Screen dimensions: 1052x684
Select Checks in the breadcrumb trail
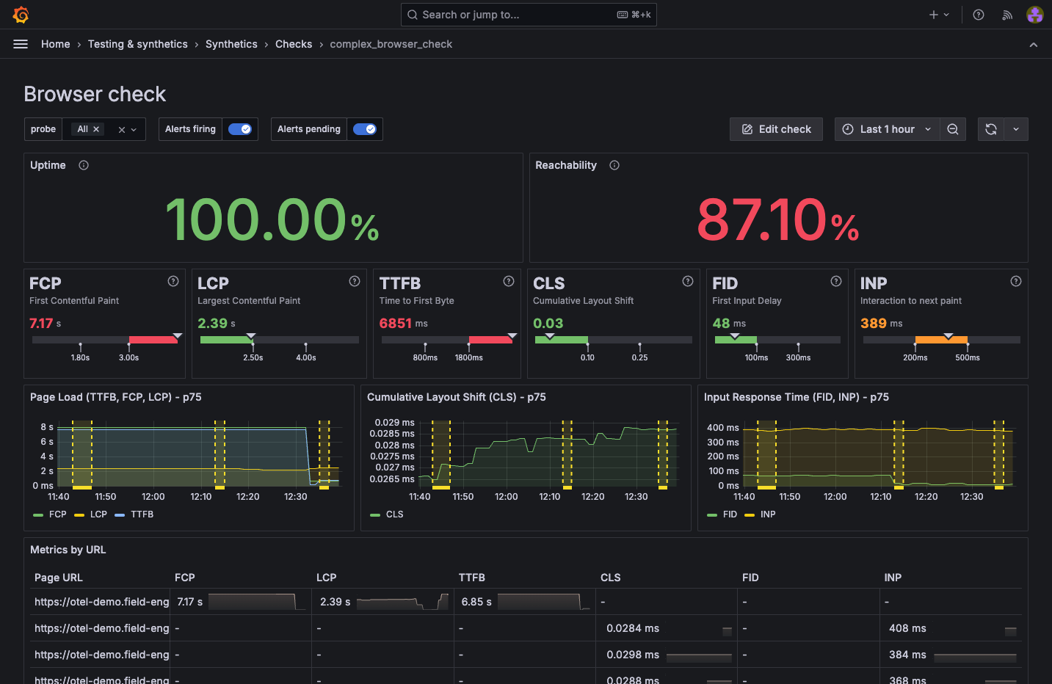(294, 44)
